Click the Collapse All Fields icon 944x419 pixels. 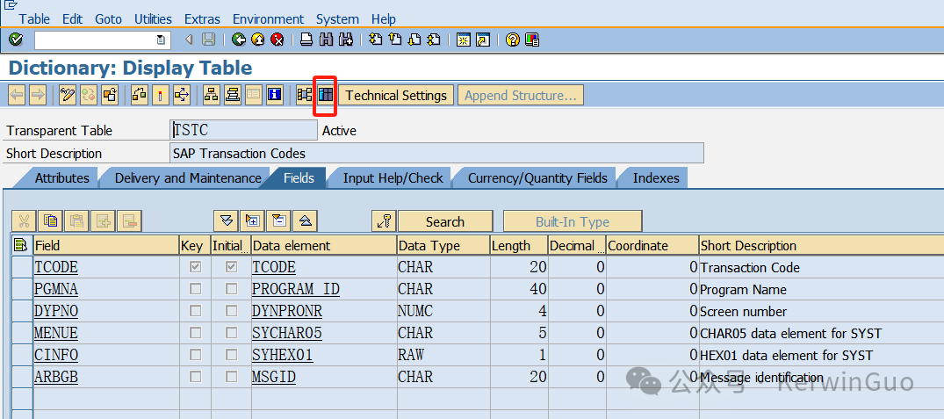point(306,221)
